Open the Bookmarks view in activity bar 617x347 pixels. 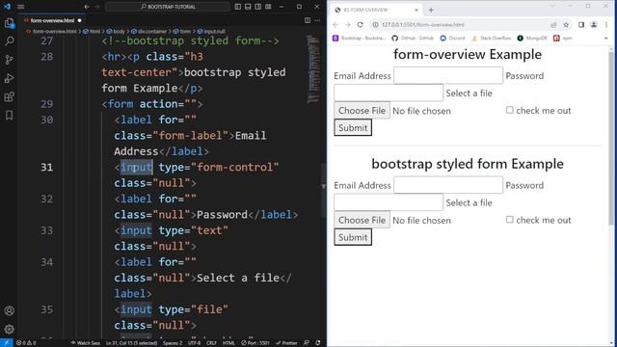9,115
